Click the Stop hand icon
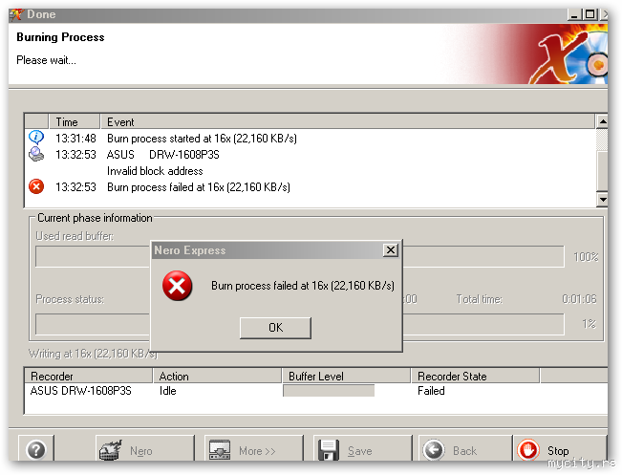Image resolution: width=622 pixels, height=475 pixels. (528, 450)
